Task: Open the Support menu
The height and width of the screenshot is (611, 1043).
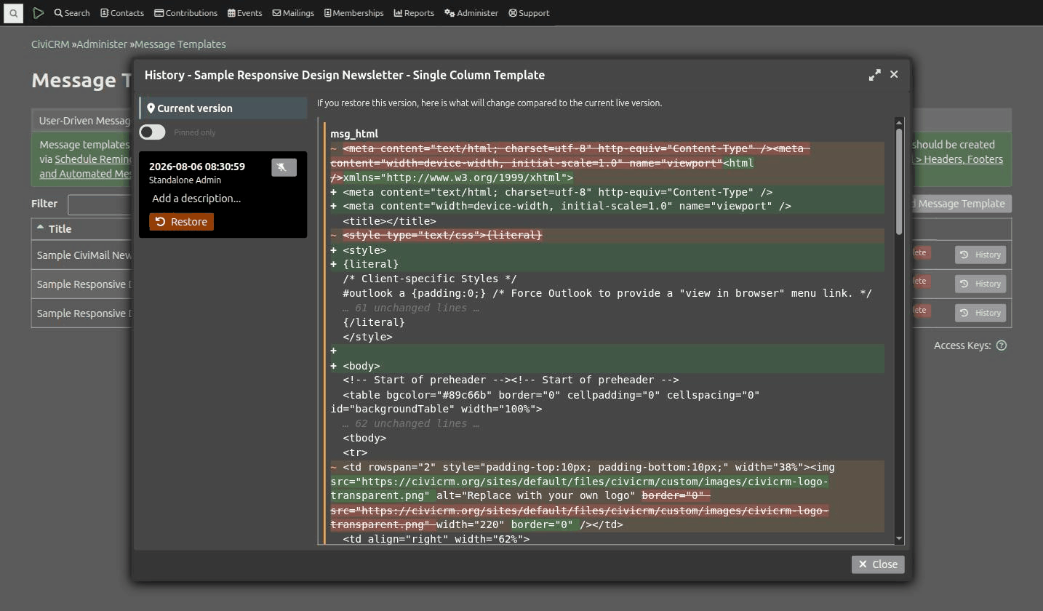Action: click(x=529, y=13)
